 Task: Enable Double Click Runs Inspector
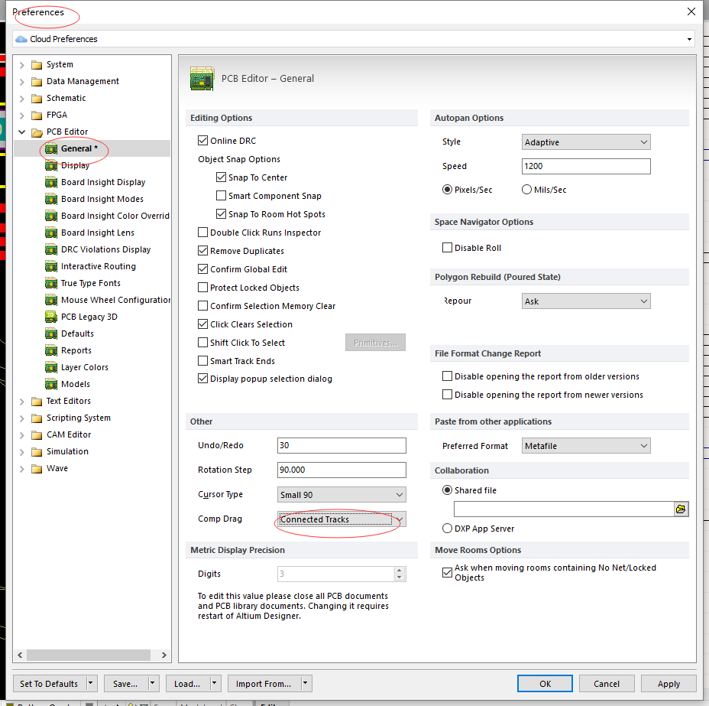[203, 233]
